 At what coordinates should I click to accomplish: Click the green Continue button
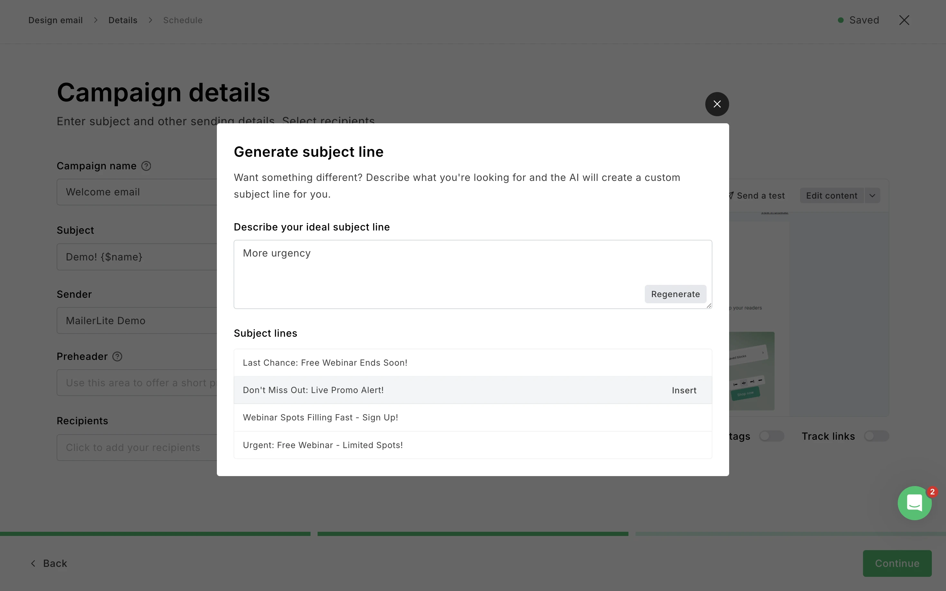(x=897, y=563)
